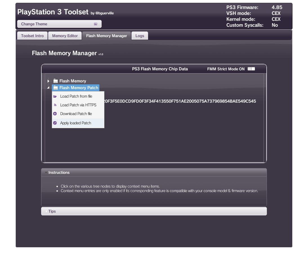Click the Flash Memory Manager page heading
Screen dimensions: 308x261
tap(64, 53)
